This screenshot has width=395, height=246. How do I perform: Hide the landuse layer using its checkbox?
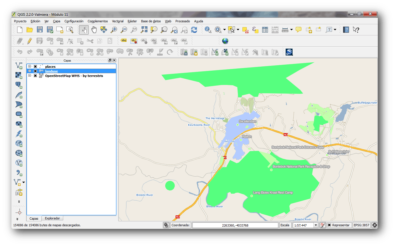[x=35, y=71]
